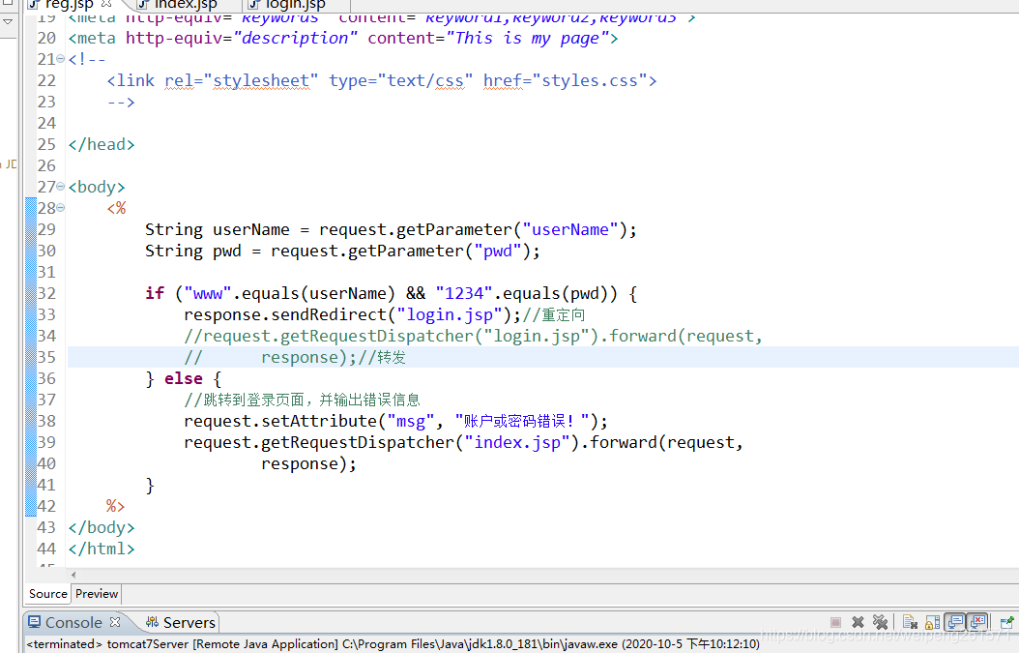Clear the console with the document-X icon
The image size is (1019, 653).
pos(910,622)
